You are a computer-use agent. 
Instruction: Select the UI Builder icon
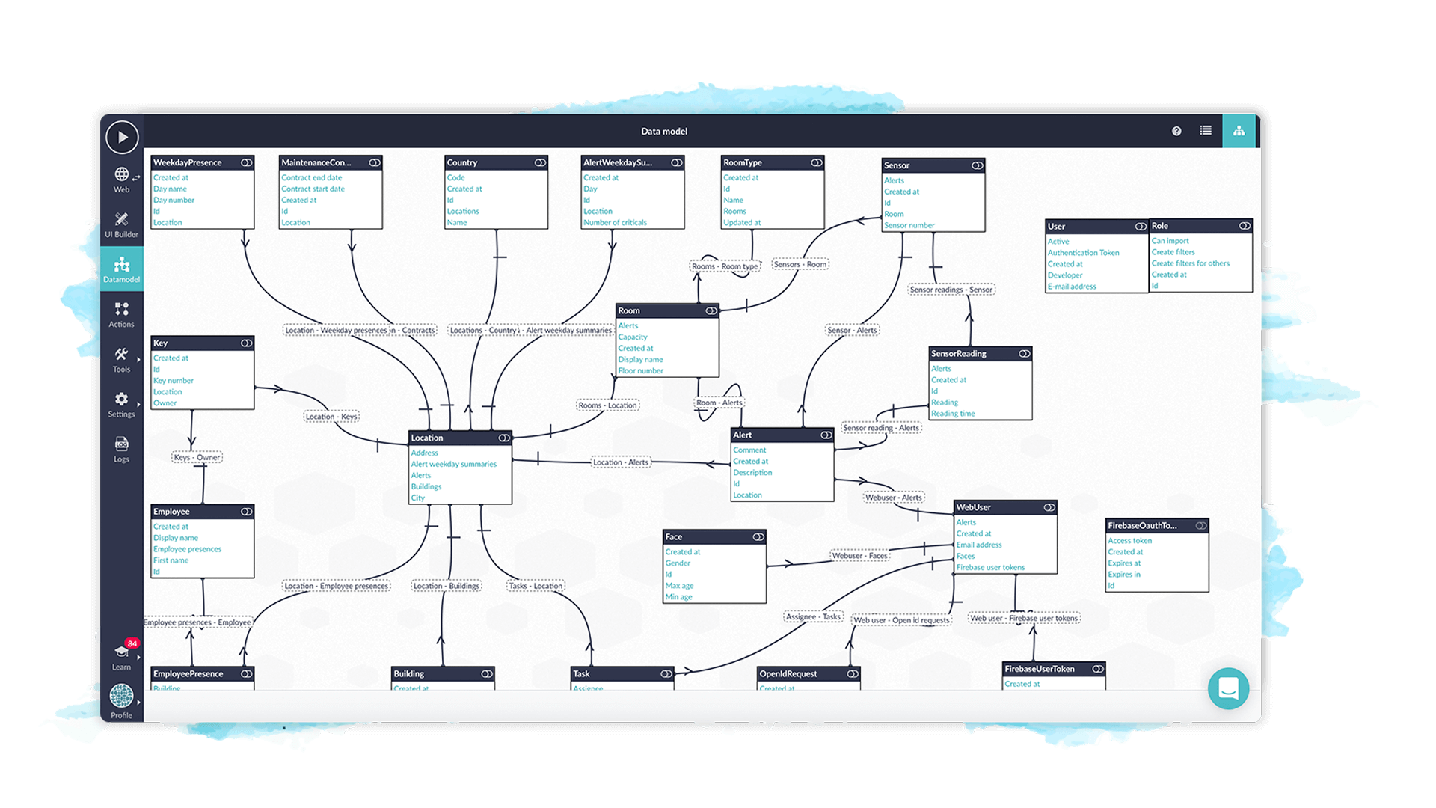[x=120, y=219]
